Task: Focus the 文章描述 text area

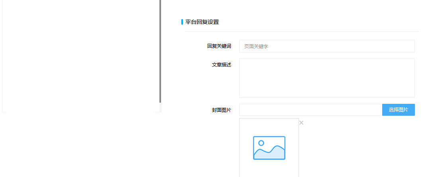Action: point(327,78)
